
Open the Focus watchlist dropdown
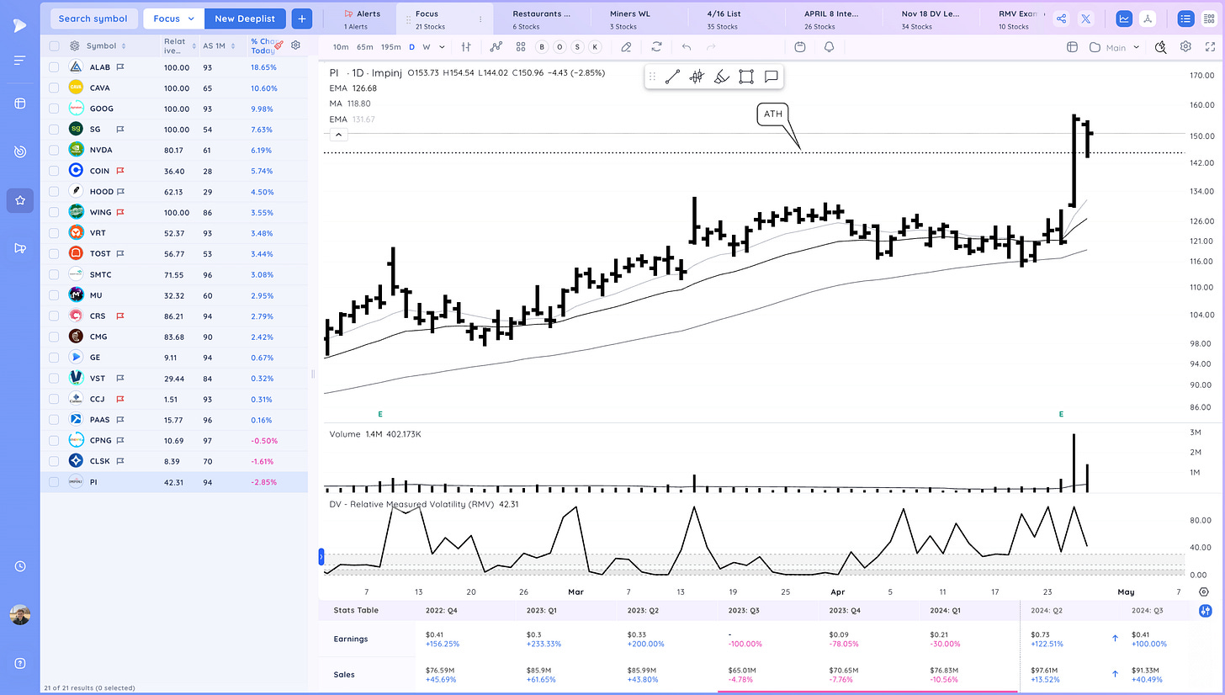174,19
